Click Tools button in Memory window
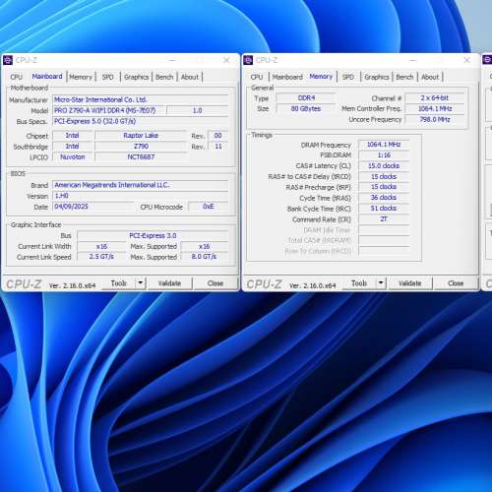The height and width of the screenshot is (492, 492). [359, 282]
